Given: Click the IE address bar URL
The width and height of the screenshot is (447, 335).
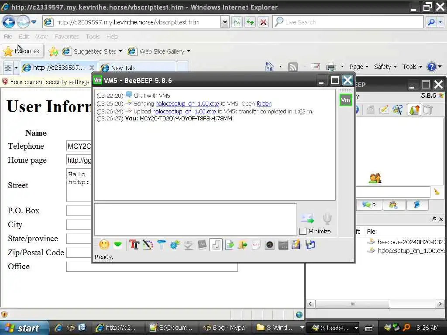Looking at the screenshot, I should 128,22.
